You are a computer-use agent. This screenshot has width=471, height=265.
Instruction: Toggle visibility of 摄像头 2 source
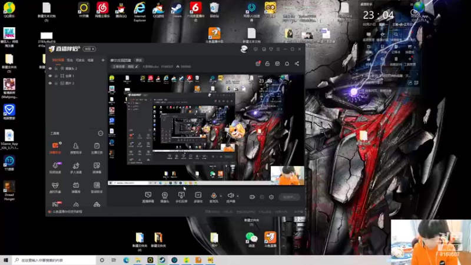(x=50, y=68)
